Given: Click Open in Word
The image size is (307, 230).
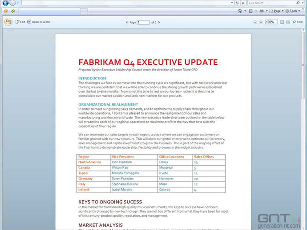Looking at the screenshot, I should pyautogui.click(x=39, y=22).
